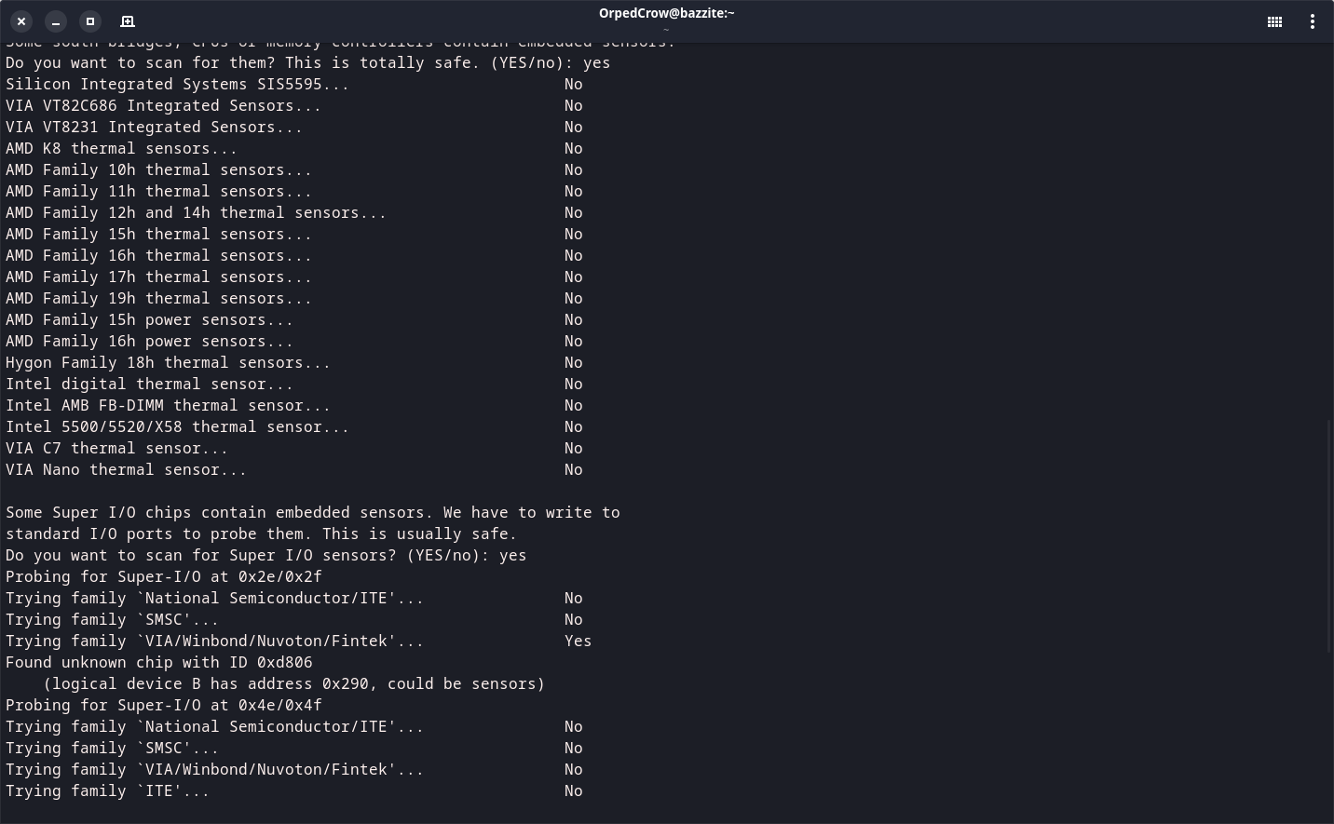This screenshot has height=824, width=1334.
Task: Select the yes answer after the scan prompt
Action: [596, 62]
